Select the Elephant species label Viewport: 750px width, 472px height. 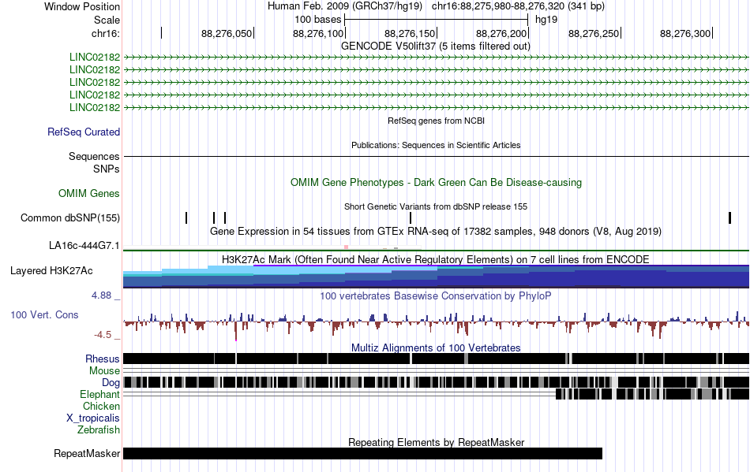(99, 394)
